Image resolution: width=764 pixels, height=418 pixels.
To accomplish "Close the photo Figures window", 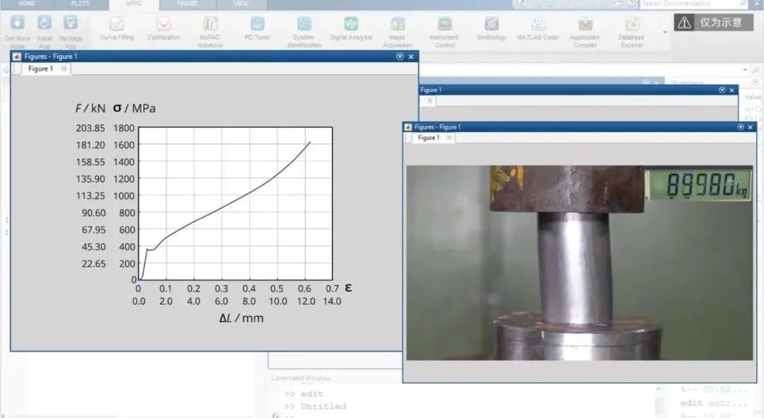I will click(x=751, y=127).
